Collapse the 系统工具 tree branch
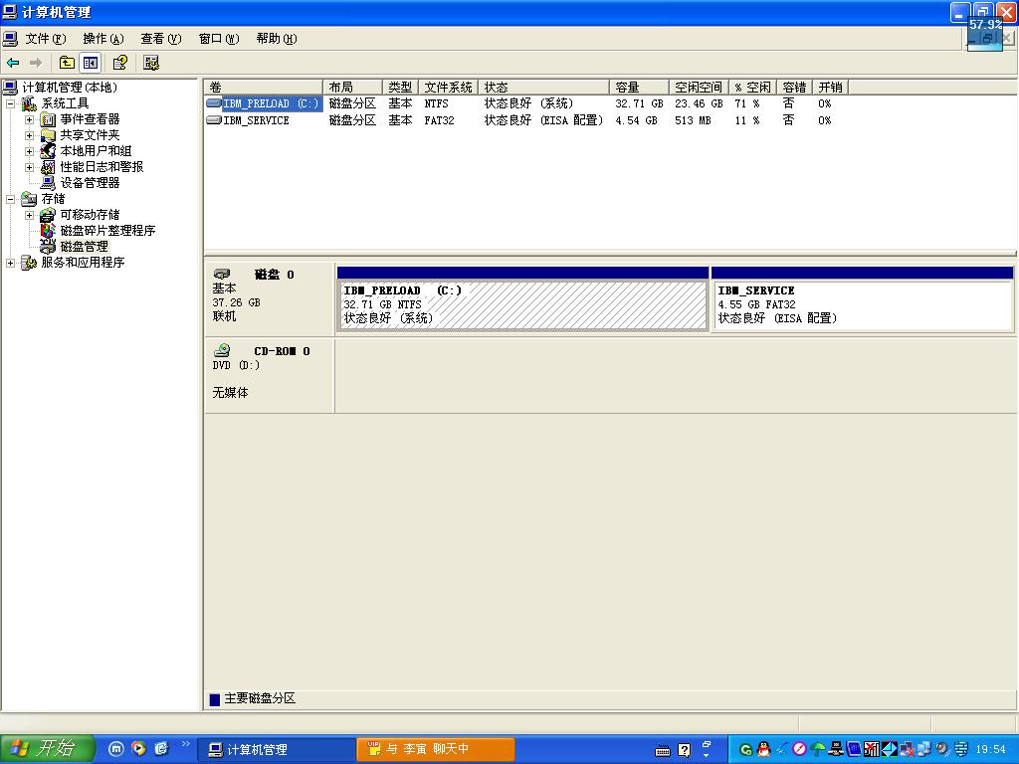 (10, 103)
